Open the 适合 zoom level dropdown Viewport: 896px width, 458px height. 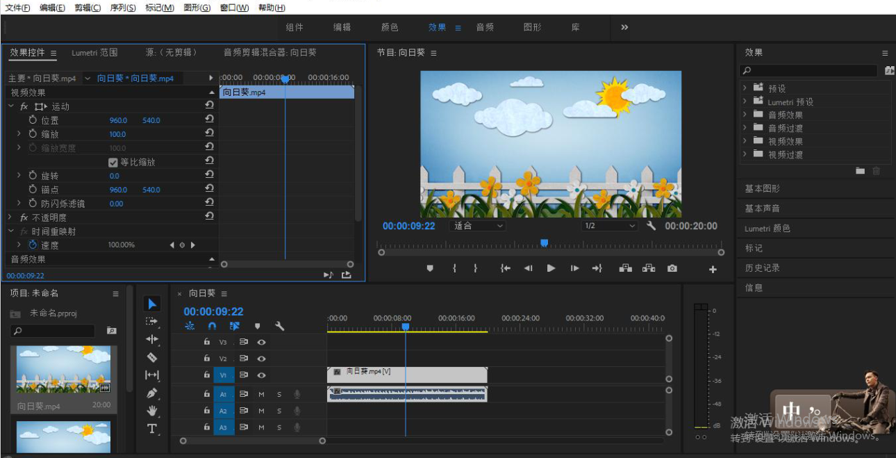(x=478, y=226)
